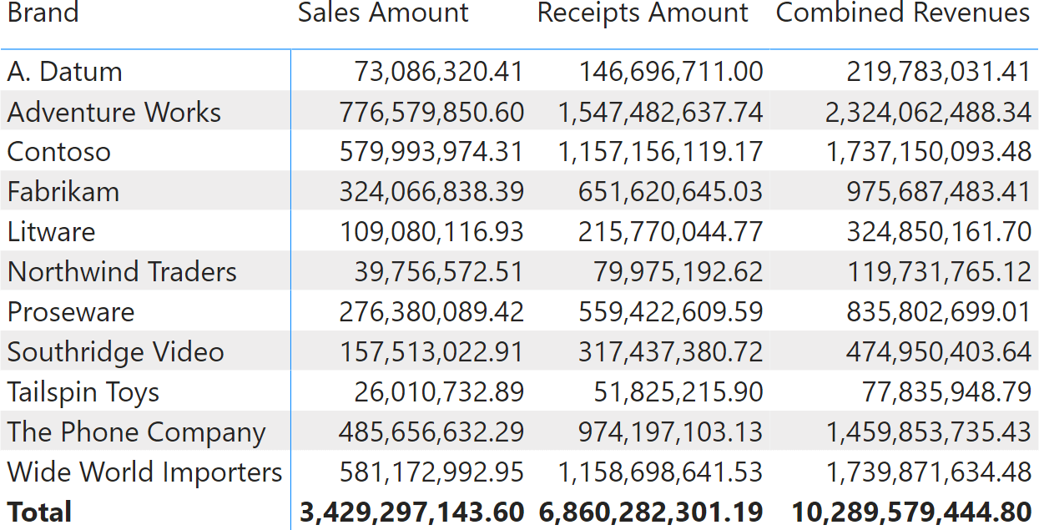Click receipts amount 146,696,711.00
The image size is (1039, 530).
click(x=671, y=72)
